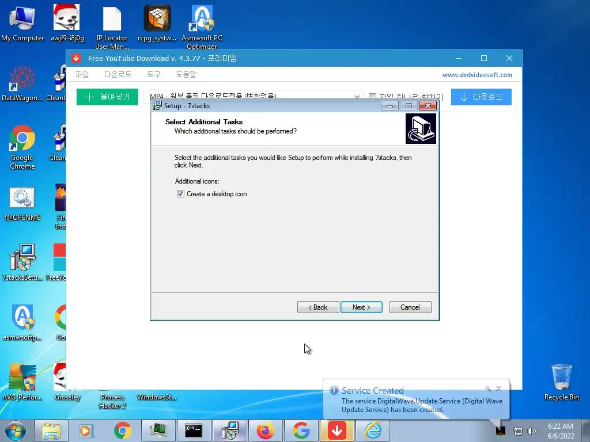Open Process Hacker taskbar icon
Screen dimensions: 590x442
[x=158, y=430]
